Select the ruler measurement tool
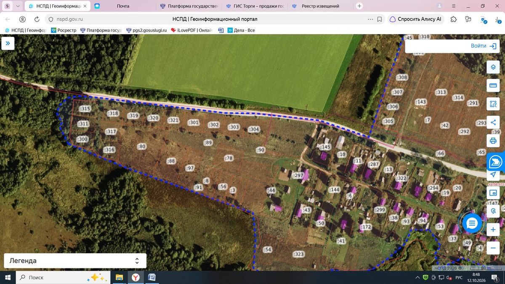Viewport: 505px width, 284px height. [493, 85]
